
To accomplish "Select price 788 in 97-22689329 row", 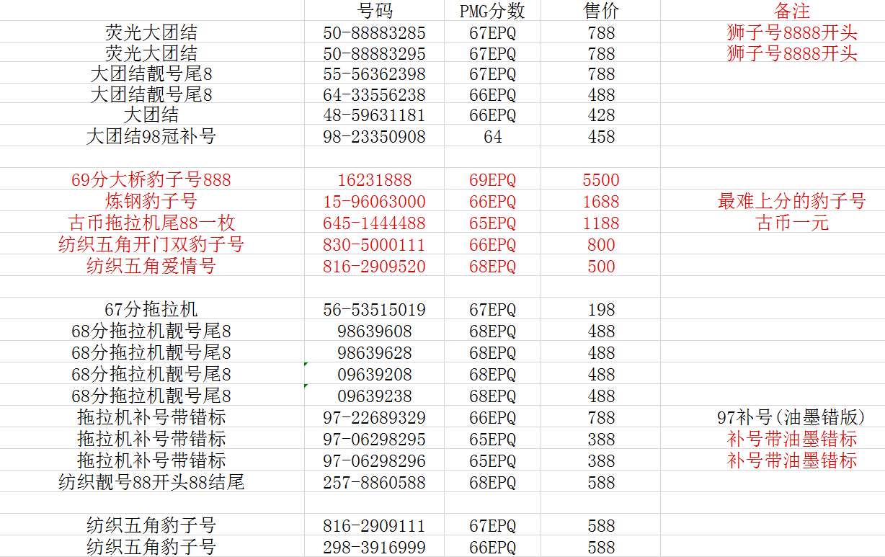I will click(600, 417).
